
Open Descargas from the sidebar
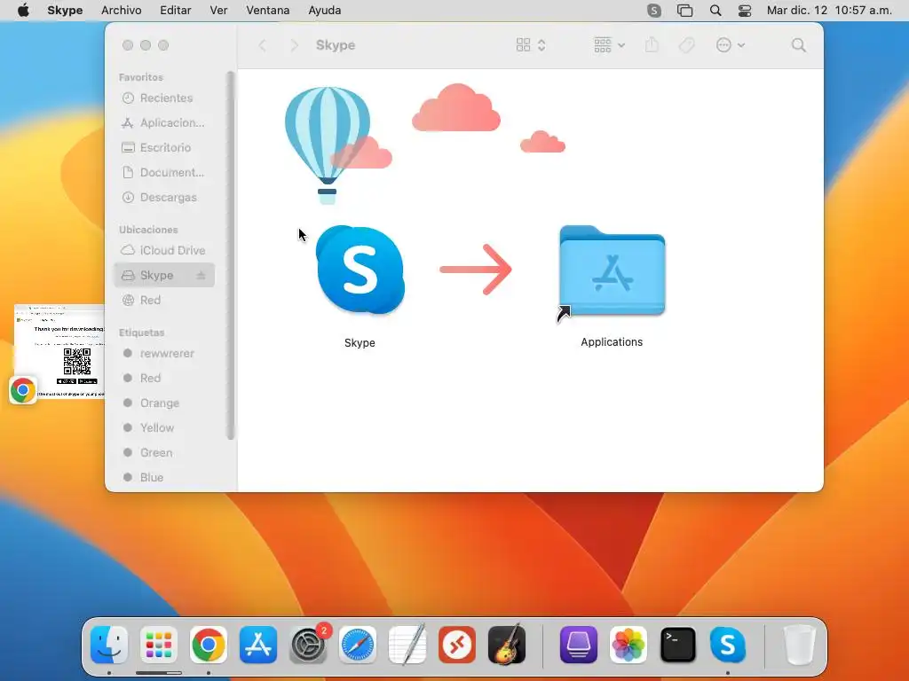pyautogui.click(x=164, y=198)
